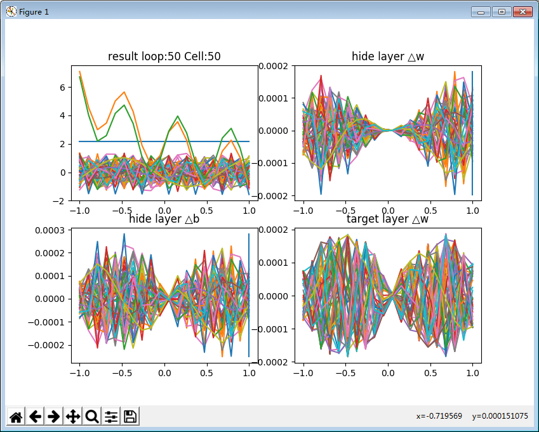539x432 pixels.
Task: Close the Figure 1 window
Action: [523, 12]
